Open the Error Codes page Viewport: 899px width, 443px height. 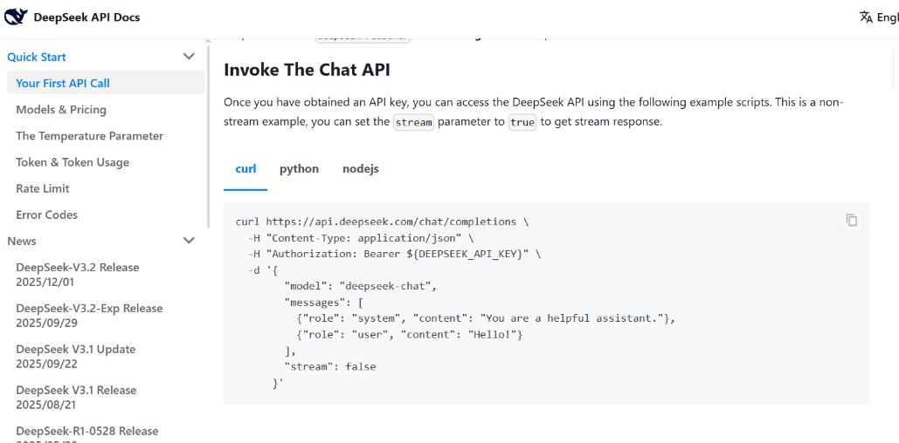point(47,215)
